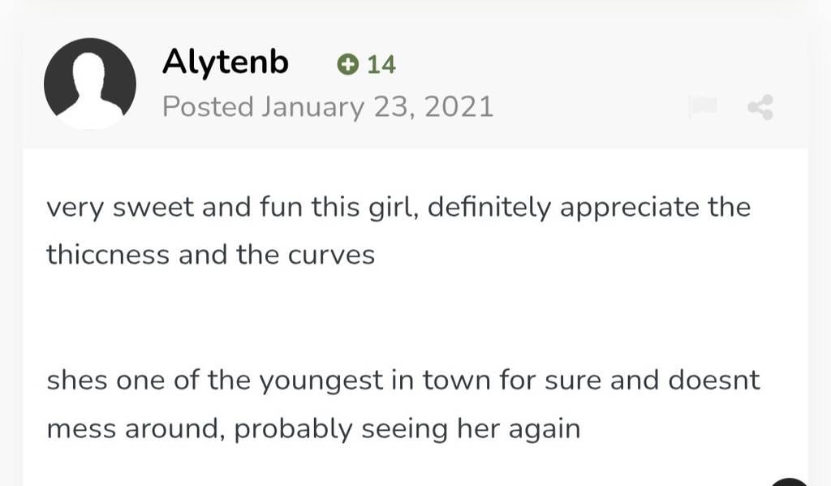
Task: Click the default user avatar silhouette
Action: 89,84
